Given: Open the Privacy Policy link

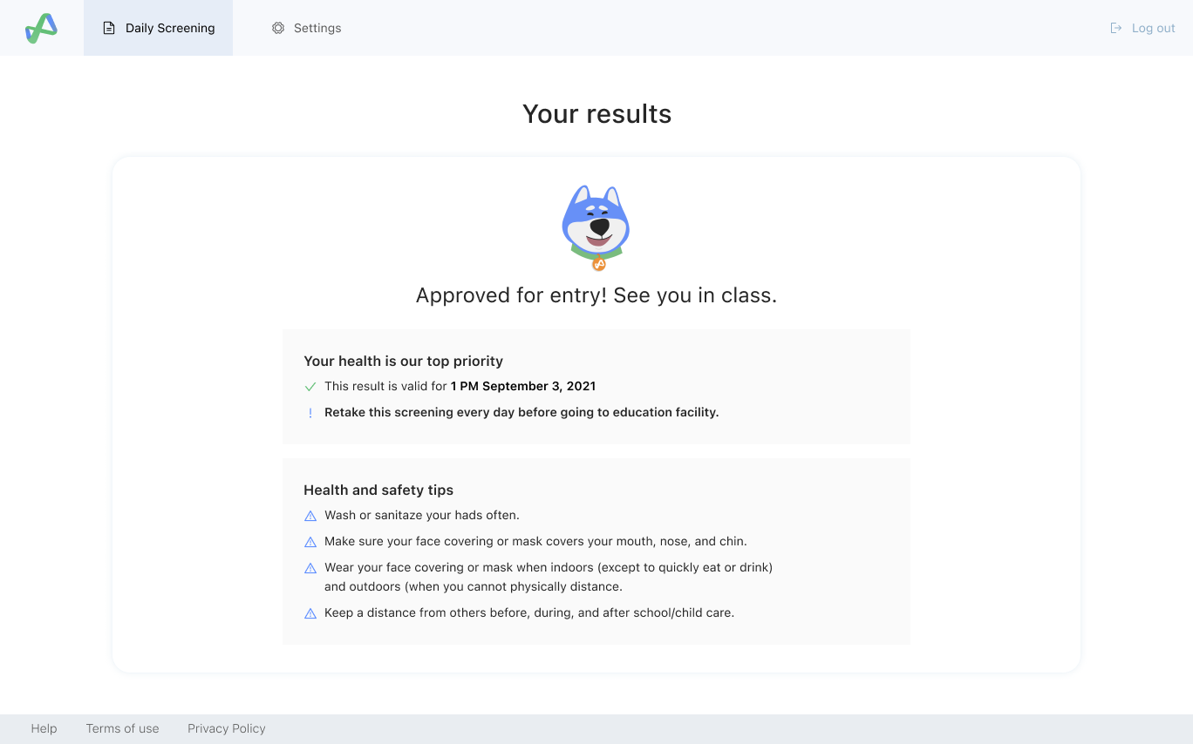Looking at the screenshot, I should (226, 728).
